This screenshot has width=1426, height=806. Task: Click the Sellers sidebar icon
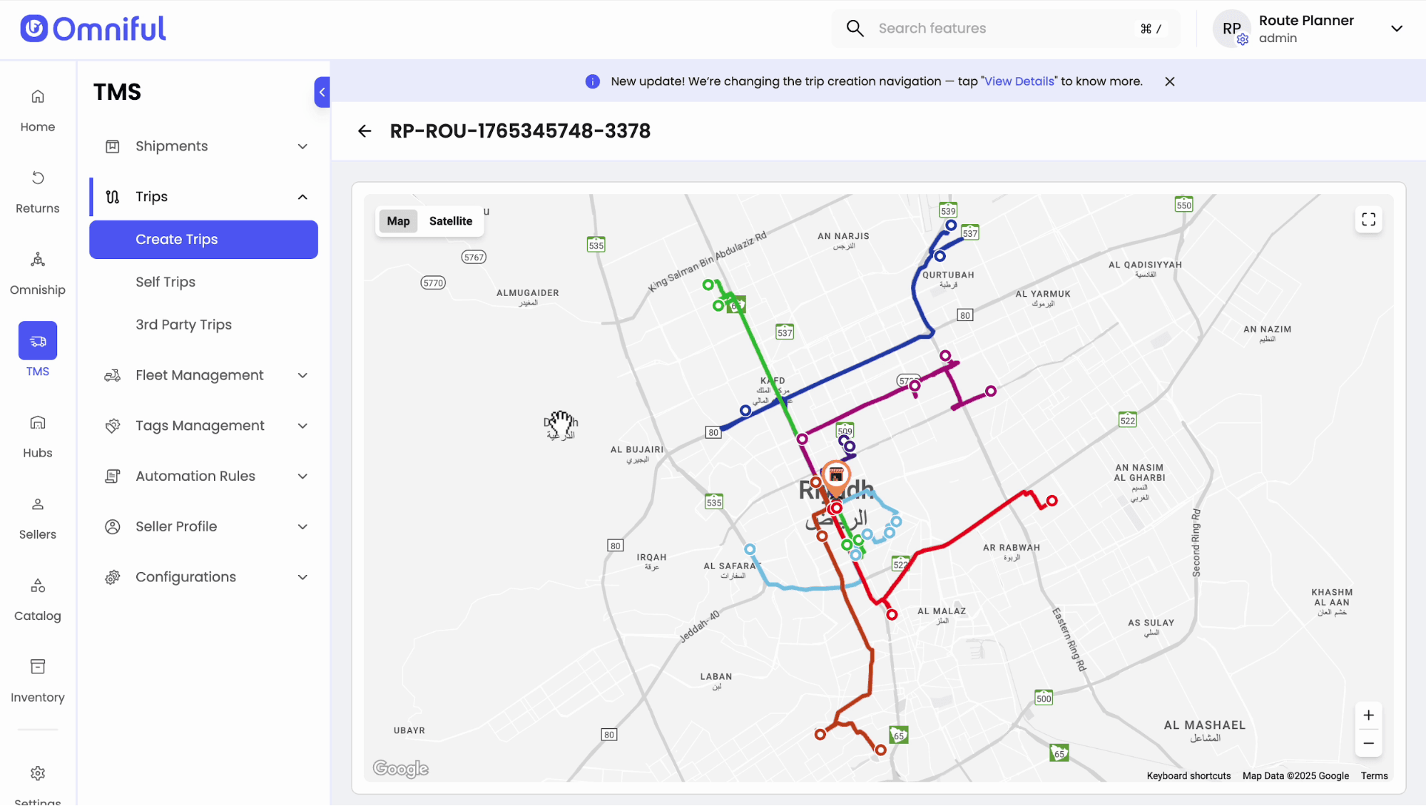click(x=38, y=517)
